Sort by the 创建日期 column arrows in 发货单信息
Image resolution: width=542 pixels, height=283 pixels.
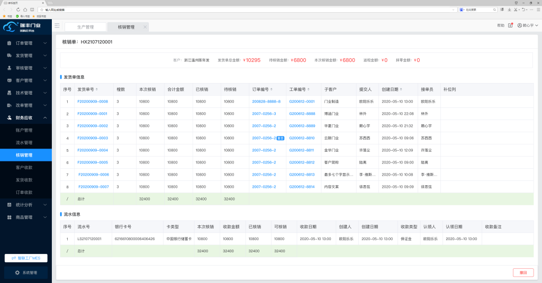(401, 89)
